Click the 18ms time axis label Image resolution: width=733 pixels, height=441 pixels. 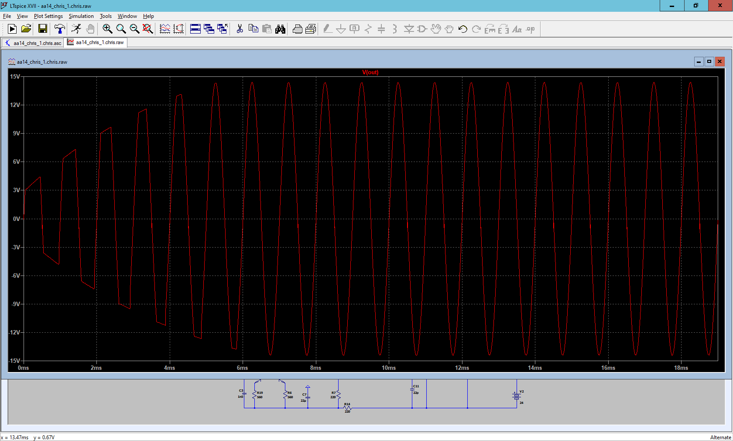coord(681,368)
